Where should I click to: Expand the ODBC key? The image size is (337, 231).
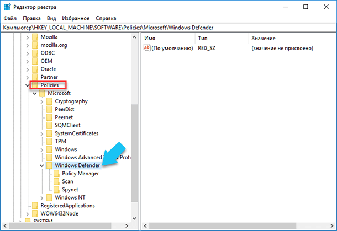click(x=27, y=53)
